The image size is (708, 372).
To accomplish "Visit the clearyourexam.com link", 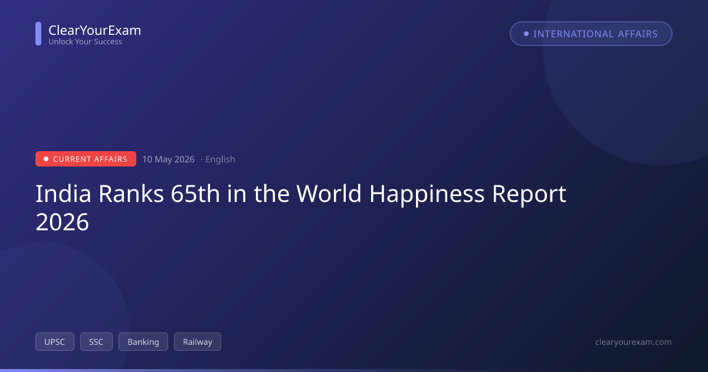I will [x=634, y=342].
